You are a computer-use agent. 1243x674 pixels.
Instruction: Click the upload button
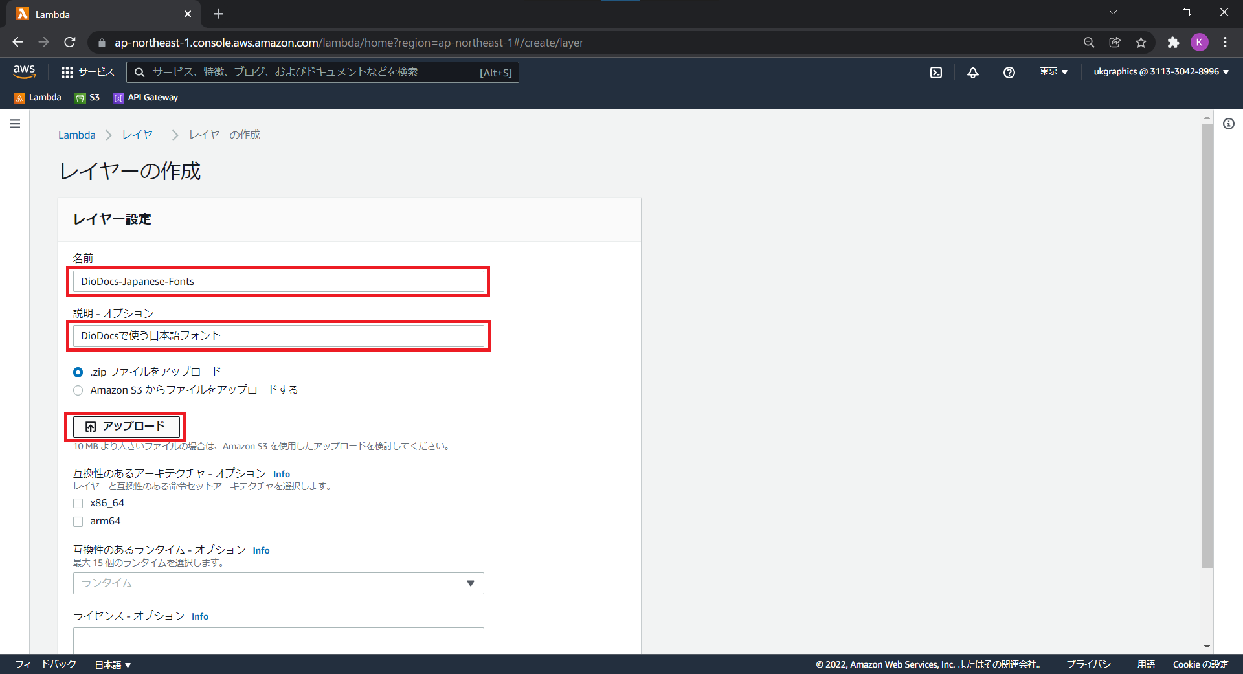(x=126, y=427)
